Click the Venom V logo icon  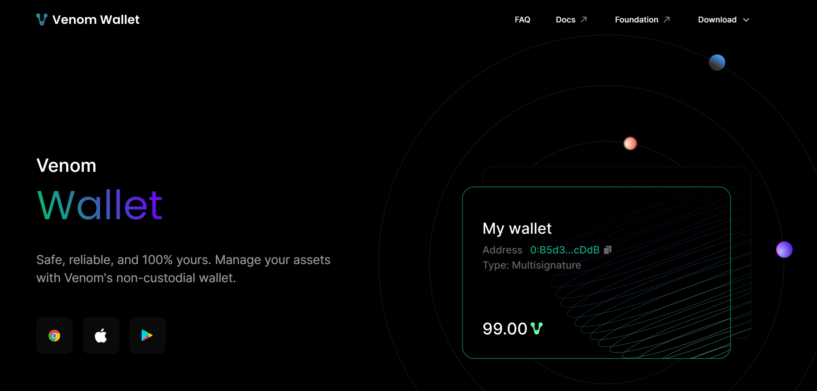[42, 20]
